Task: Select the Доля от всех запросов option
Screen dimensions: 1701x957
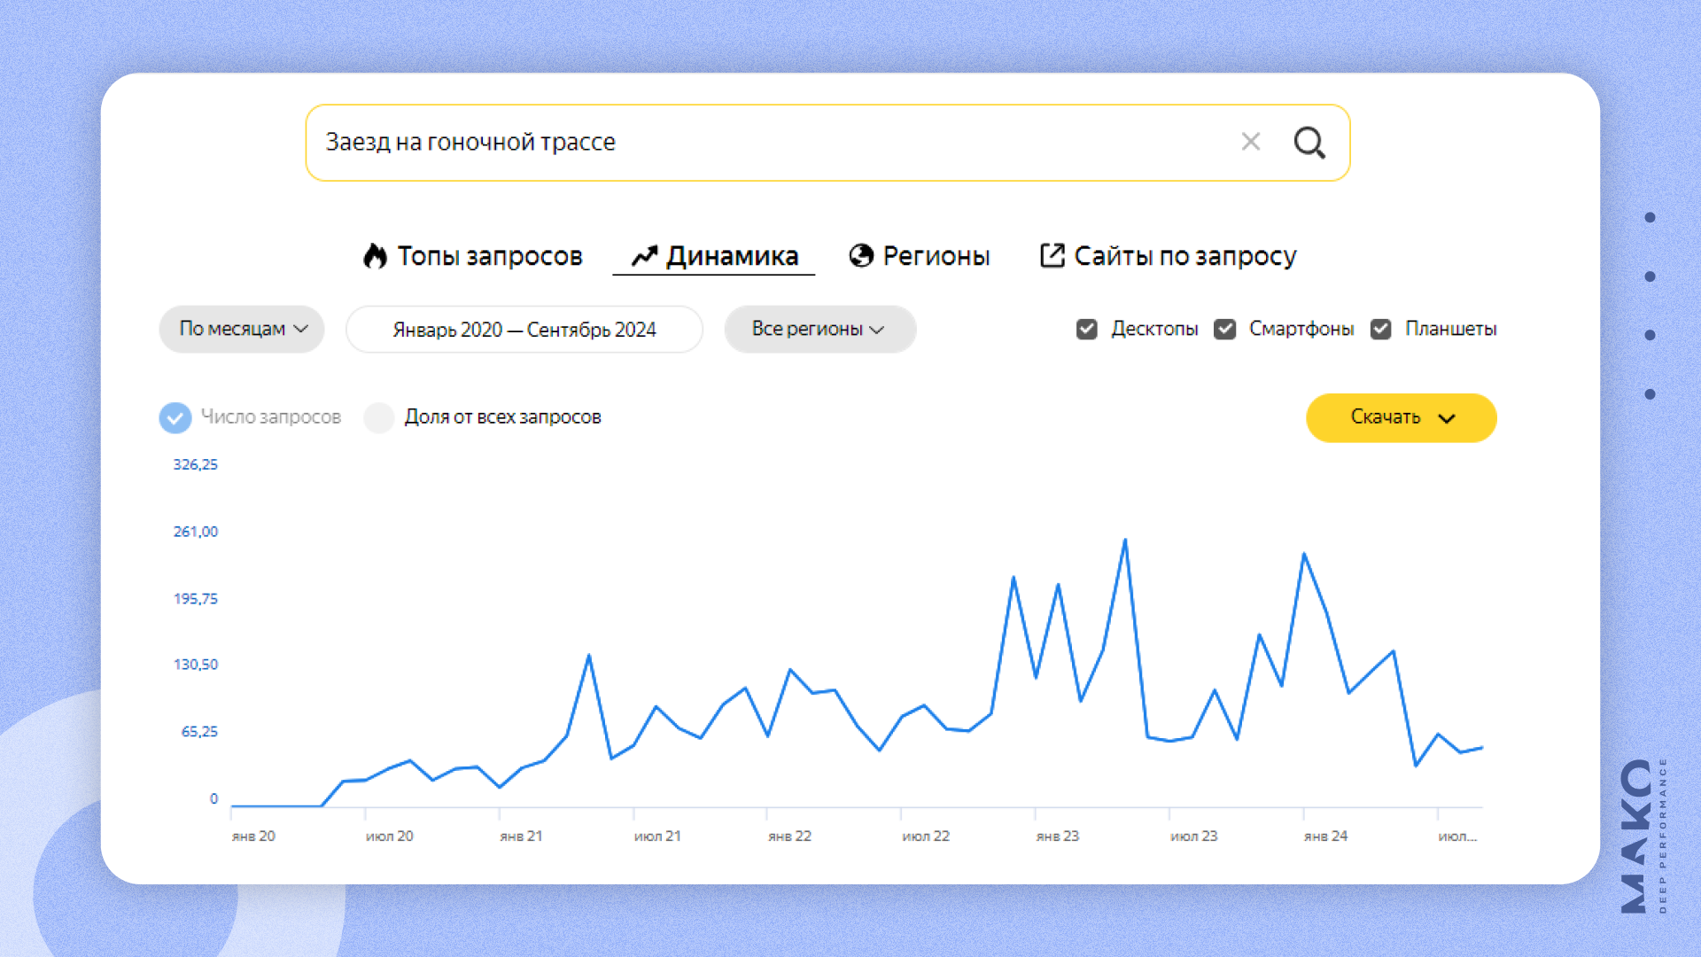Action: 379,417
